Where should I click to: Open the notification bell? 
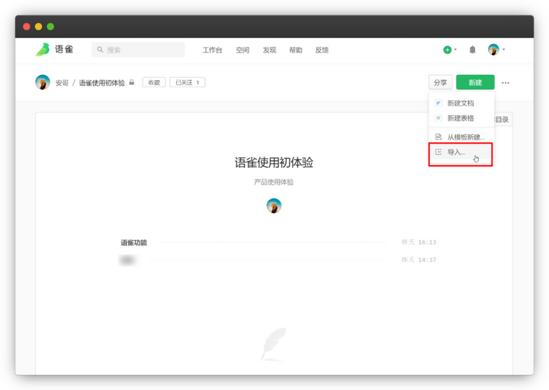(x=472, y=50)
